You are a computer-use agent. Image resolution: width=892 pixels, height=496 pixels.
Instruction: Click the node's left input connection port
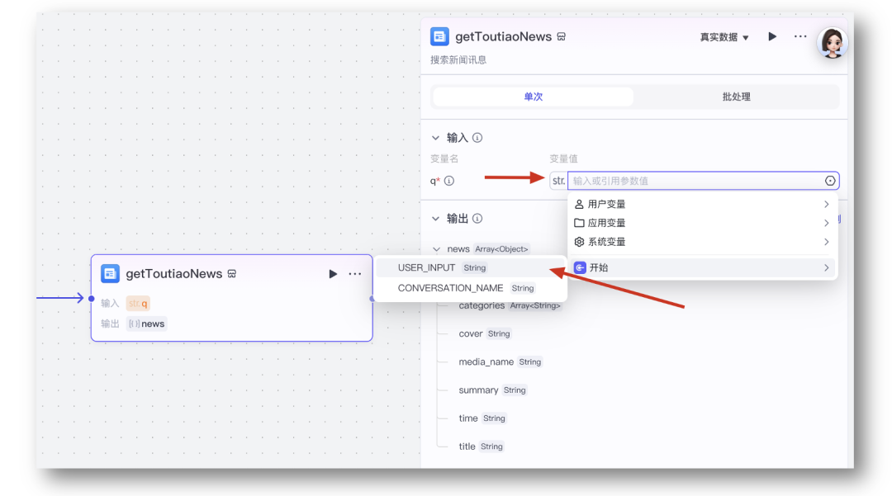tap(91, 298)
